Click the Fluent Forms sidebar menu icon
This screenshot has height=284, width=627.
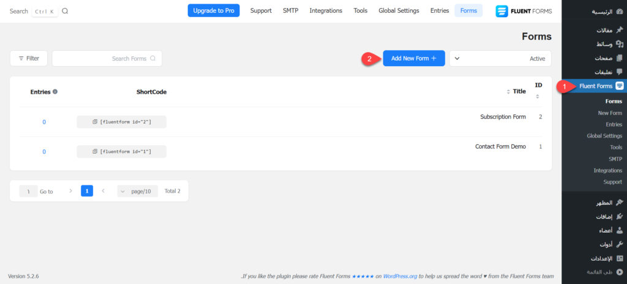[620, 86]
